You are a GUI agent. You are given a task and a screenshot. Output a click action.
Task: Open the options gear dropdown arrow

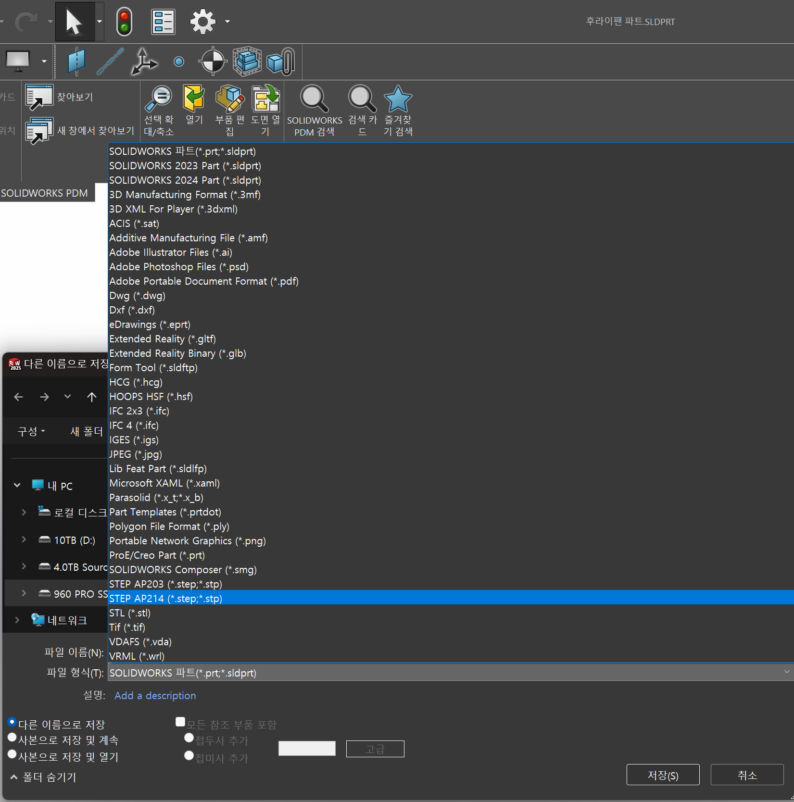(x=227, y=22)
